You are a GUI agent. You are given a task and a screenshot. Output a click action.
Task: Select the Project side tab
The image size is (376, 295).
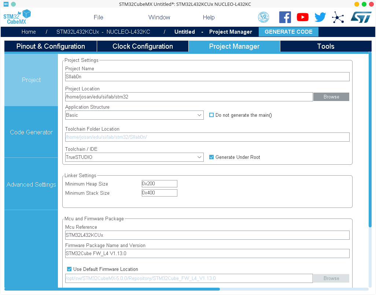(x=31, y=80)
